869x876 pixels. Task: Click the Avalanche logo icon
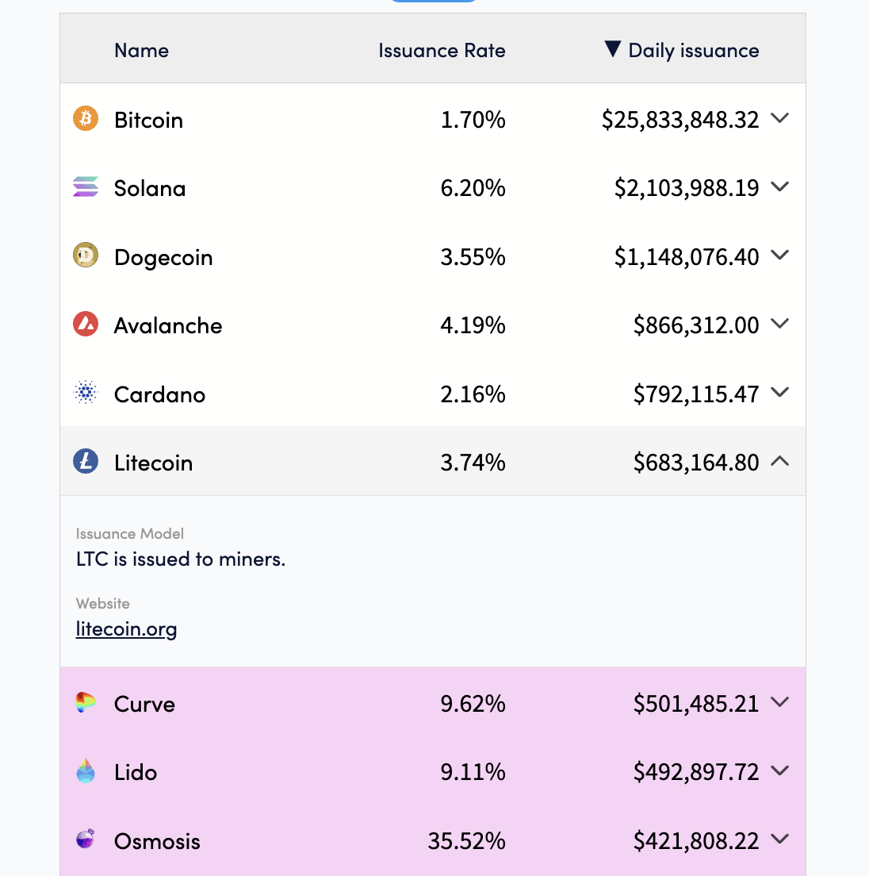pos(86,325)
